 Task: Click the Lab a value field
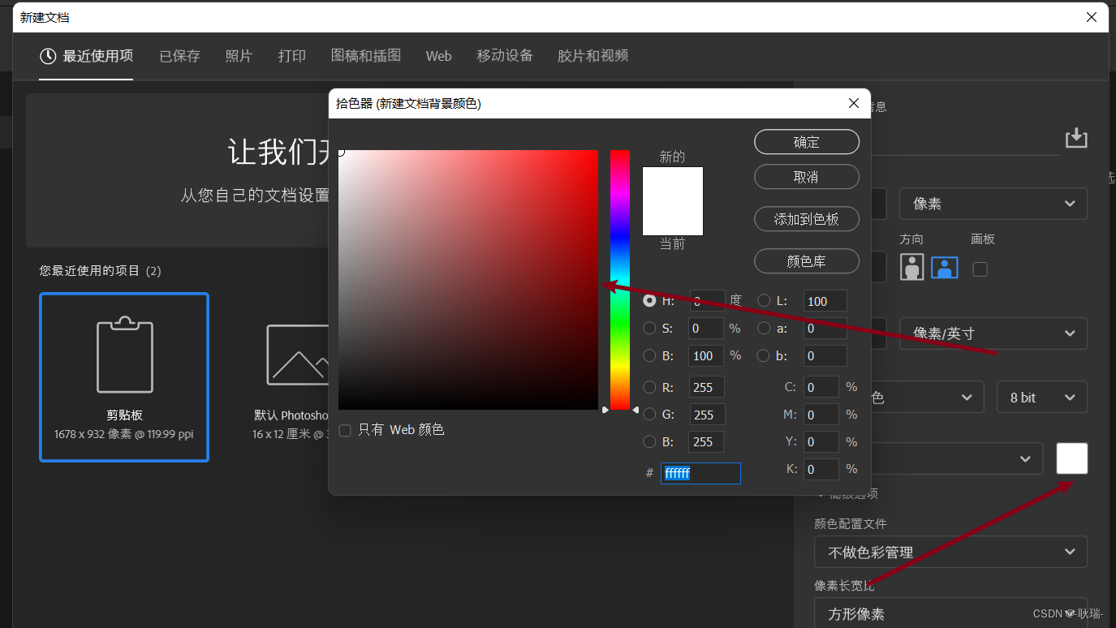[825, 328]
